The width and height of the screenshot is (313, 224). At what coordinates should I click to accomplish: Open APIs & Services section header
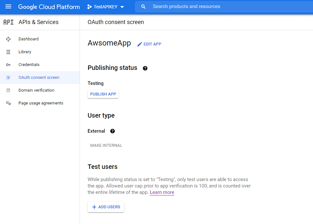[x=38, y=22]
